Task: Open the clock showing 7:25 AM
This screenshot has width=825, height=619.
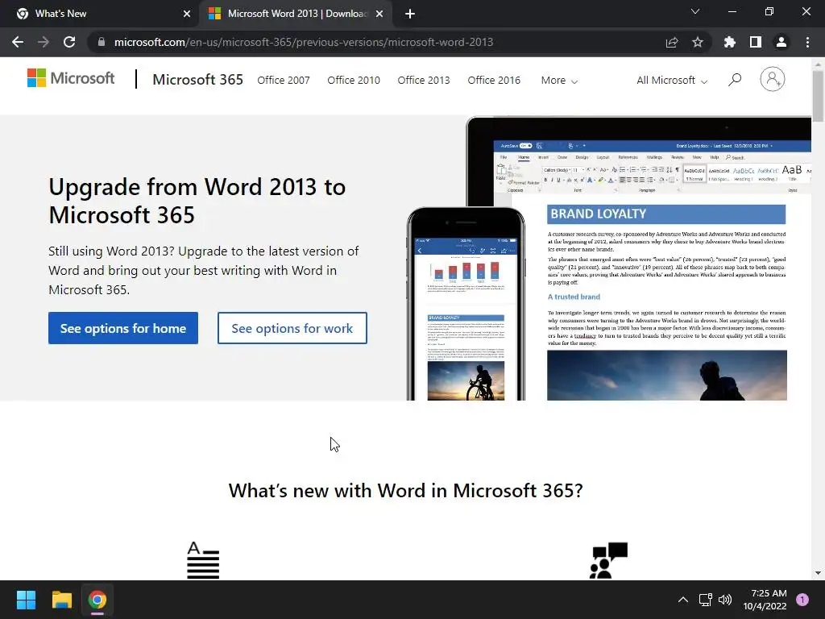Action: click(765, 600)
